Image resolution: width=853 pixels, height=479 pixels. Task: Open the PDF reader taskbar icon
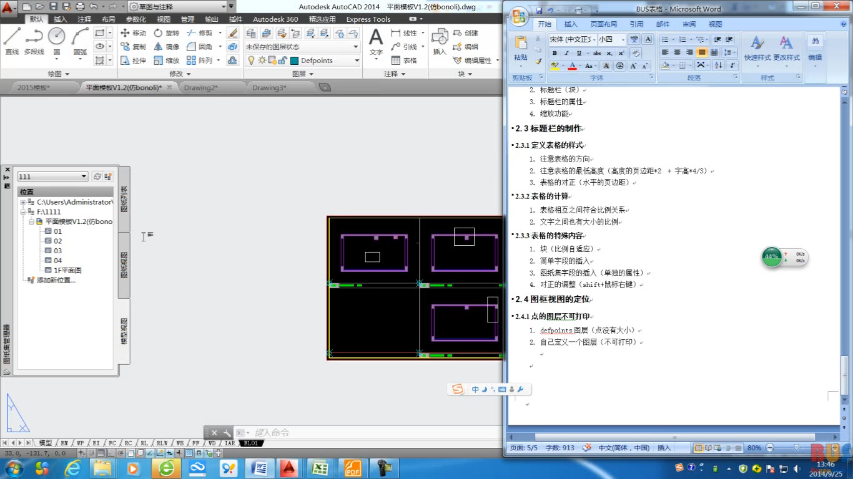point(353,468)
